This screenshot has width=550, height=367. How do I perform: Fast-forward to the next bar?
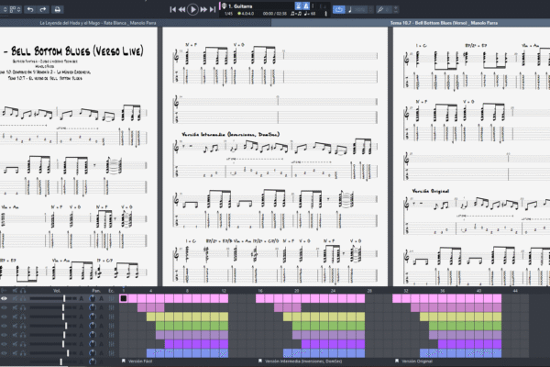pyautogui.click(x=203, y=9)
